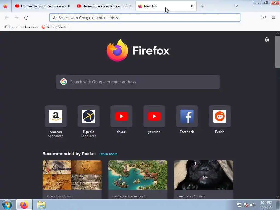Click the scrollbar up arrow
Image resolution: width=280 pixels, height=210 pixels.
278,33
